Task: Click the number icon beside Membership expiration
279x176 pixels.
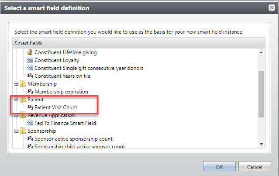Action: coord(30,92)
